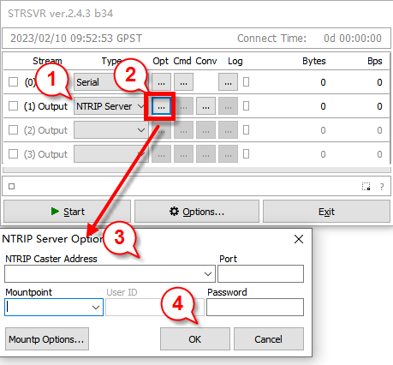Open Cmd settings for the input stream
The width and height of the screenshot is (393, 365).
click(183, 82)
